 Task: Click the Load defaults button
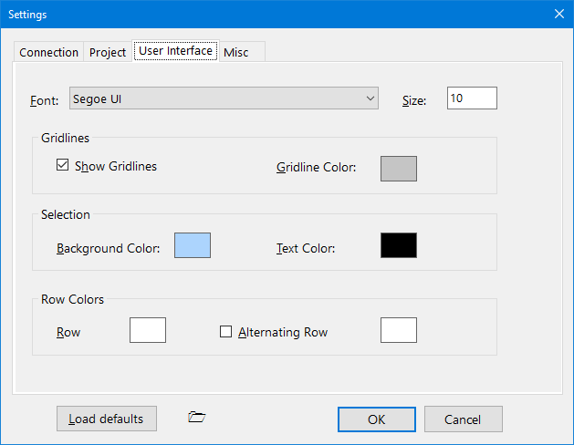[x=107, y=419]
